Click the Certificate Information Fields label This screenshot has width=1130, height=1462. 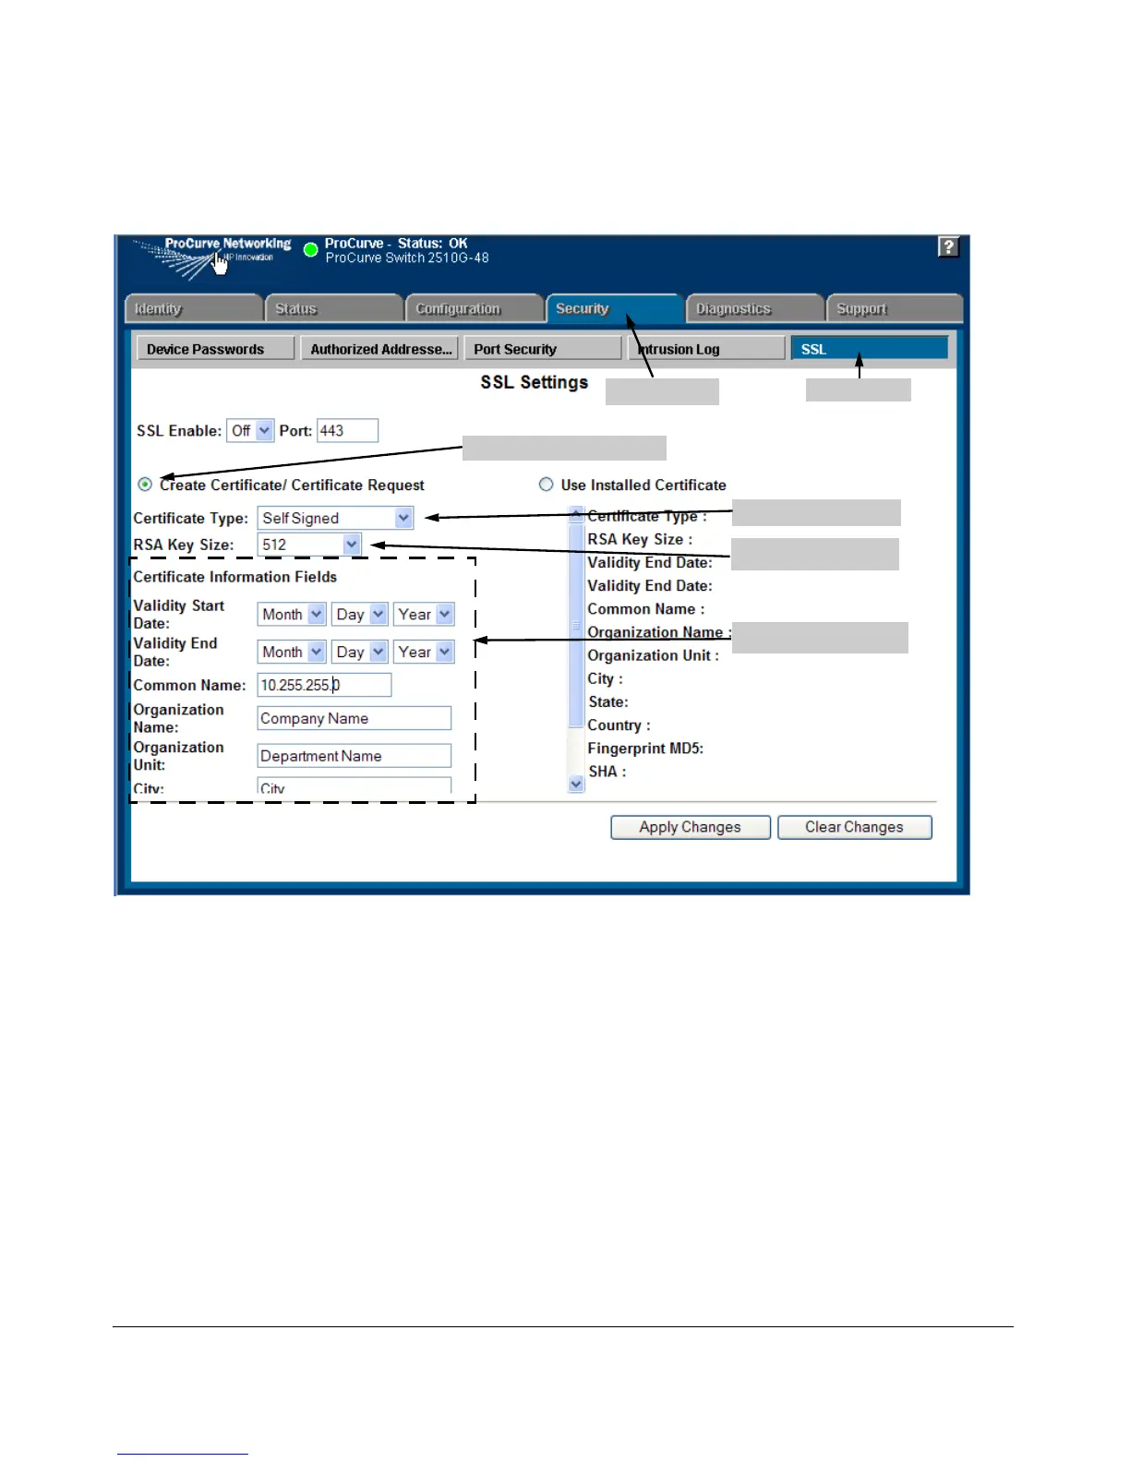pos(235,577)
